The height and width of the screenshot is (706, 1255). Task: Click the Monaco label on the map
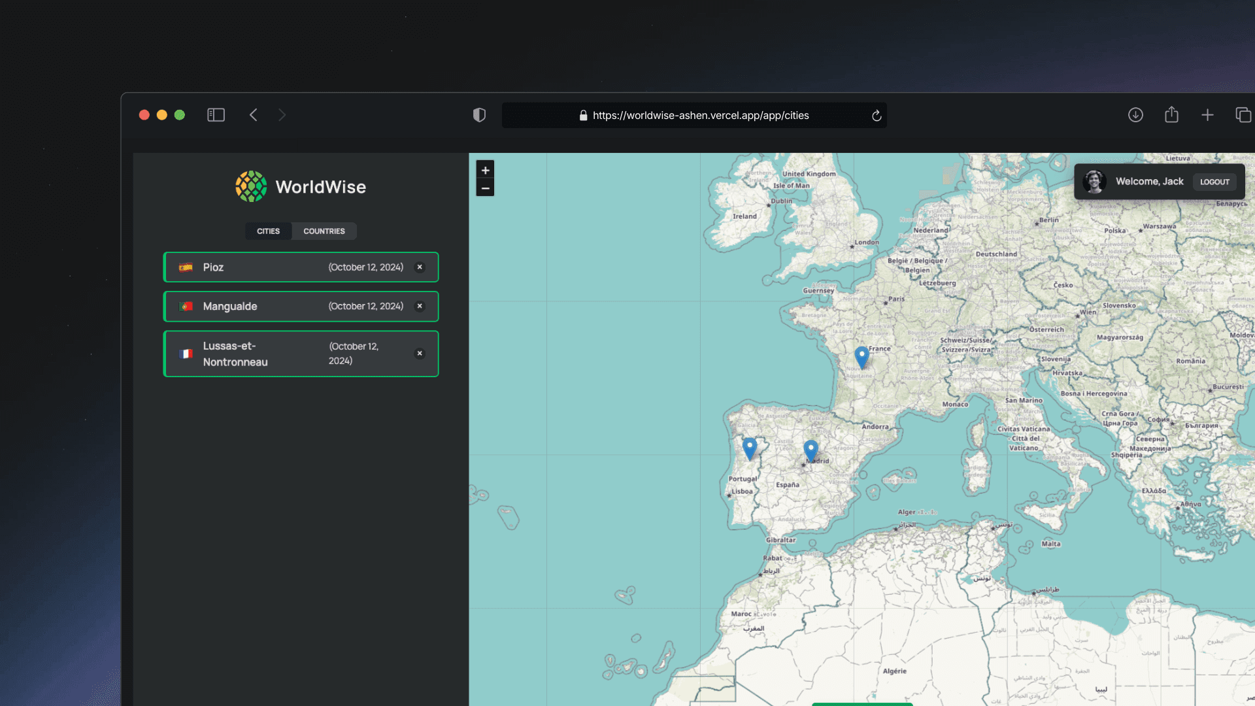pyautogui.click(x=955, y=405)
